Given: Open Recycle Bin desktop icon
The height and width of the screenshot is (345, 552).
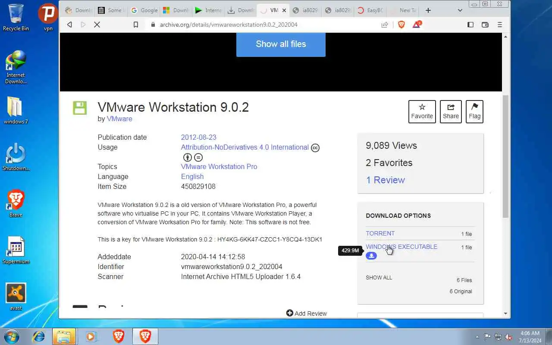Looking at the screenshot, I should 16,17.
